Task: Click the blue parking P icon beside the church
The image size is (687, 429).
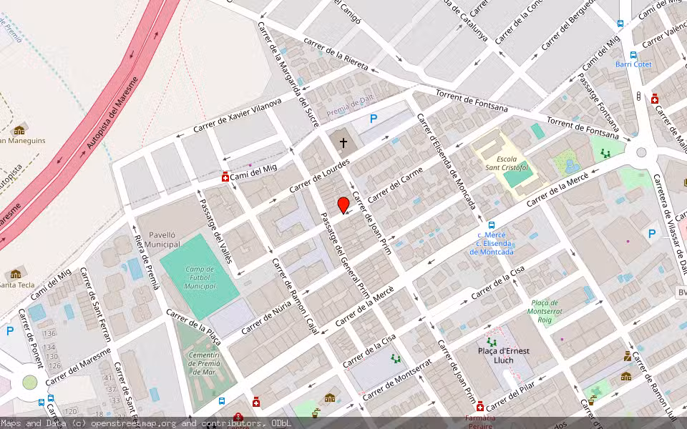Action: [x=373, y=119]
